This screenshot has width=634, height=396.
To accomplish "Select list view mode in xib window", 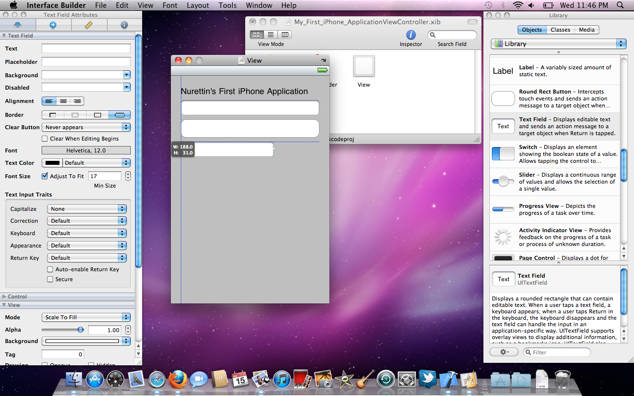I will tap(270, 35).
